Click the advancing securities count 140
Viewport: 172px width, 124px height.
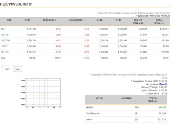coord(137,107)
